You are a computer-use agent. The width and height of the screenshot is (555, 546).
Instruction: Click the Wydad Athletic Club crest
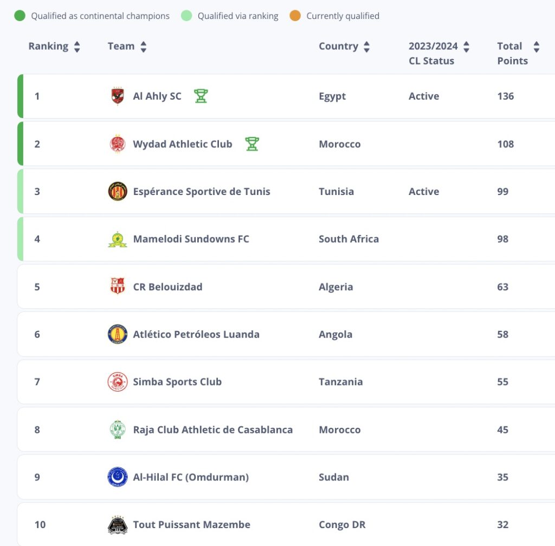click(117, 144)
